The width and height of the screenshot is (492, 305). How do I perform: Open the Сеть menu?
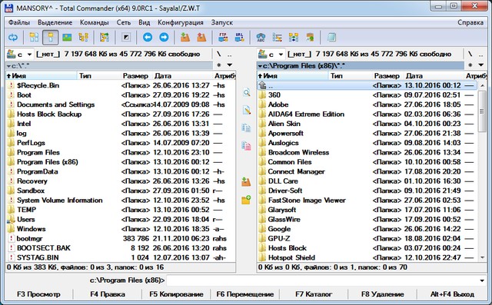pyautogui.click(x=124, y=22)
